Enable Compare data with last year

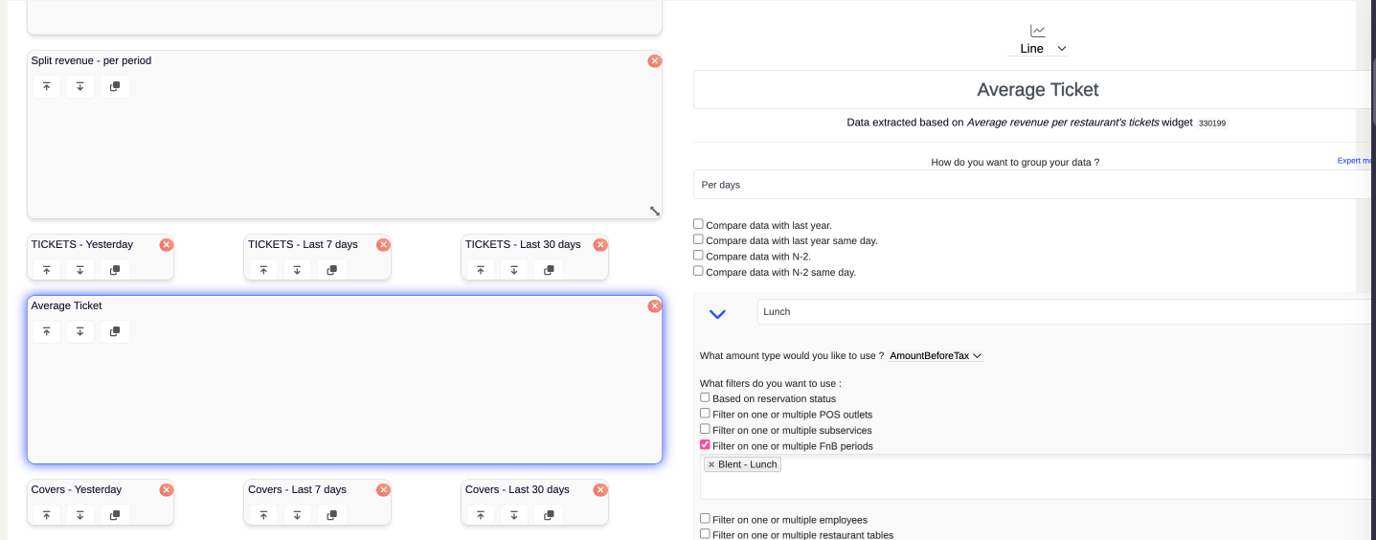click(x=698, y=224)
